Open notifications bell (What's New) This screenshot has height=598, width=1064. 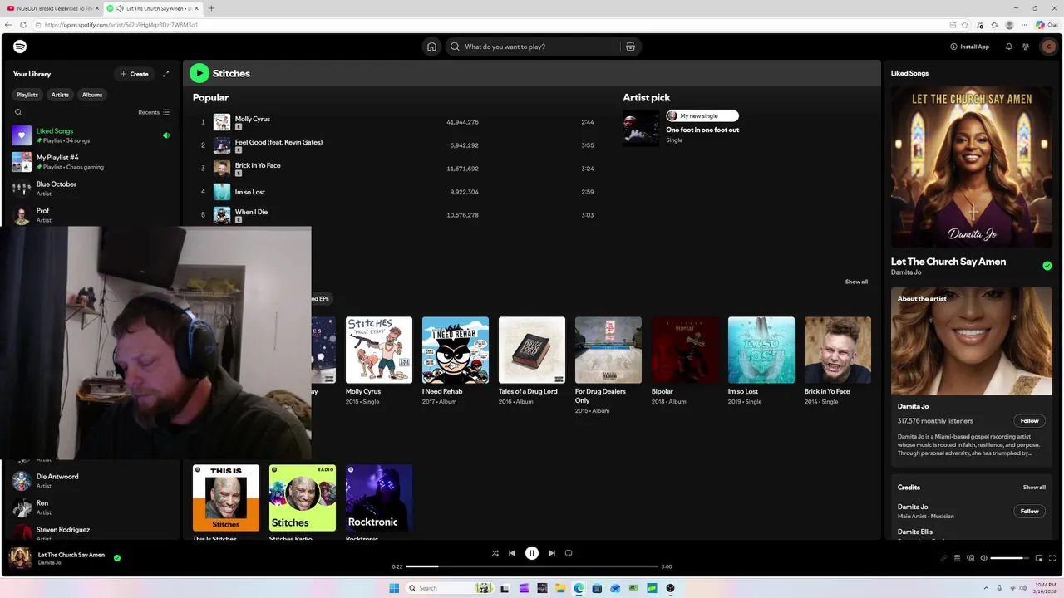[x=1009, y=47]
